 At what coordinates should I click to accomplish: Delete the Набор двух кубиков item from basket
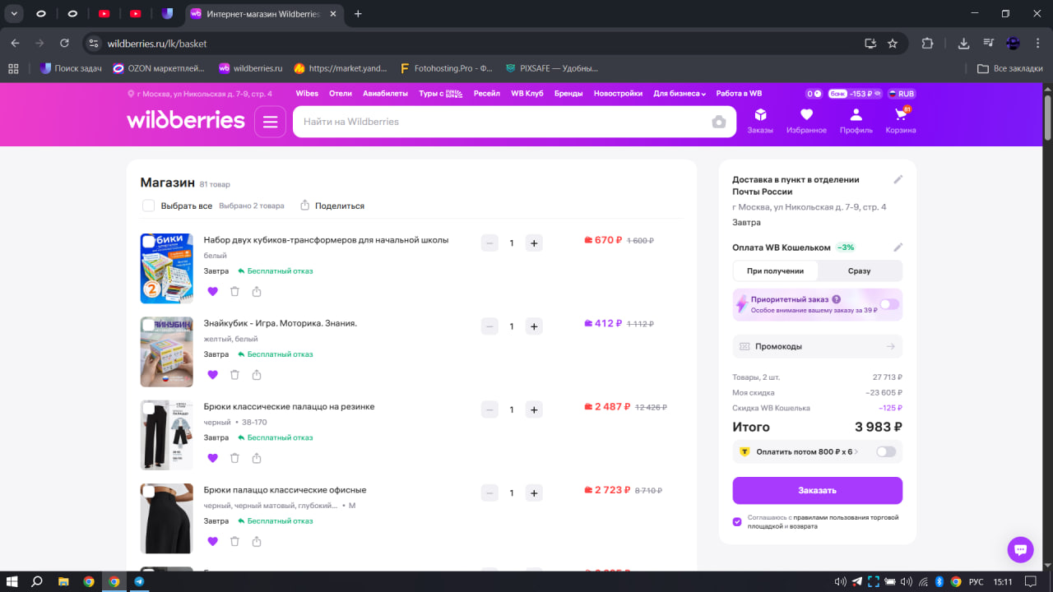tap(234, 291)
